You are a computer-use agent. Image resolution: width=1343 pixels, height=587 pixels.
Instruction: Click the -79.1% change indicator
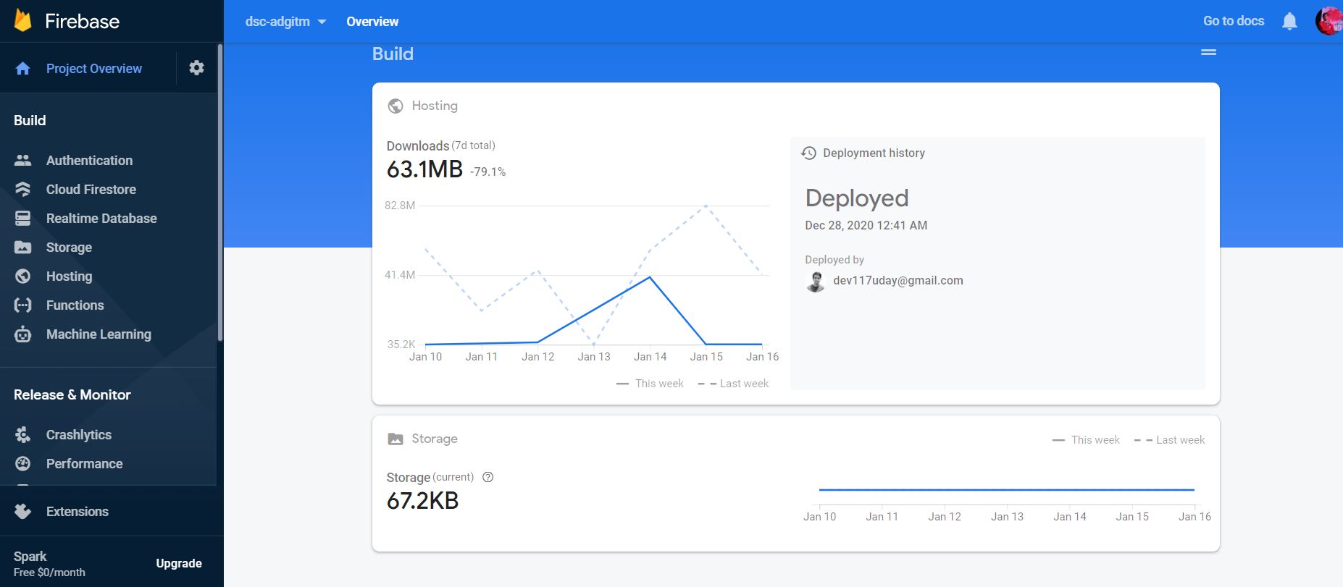(488, 172)
